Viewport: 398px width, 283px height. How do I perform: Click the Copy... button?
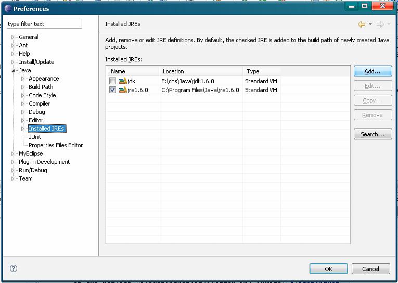(x=373, y=100)
